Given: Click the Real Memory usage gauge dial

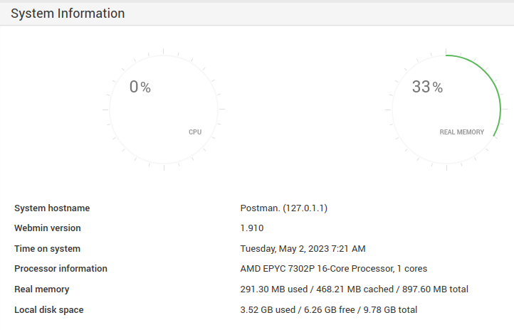Looking at the screenshot, I should point(446,110).
